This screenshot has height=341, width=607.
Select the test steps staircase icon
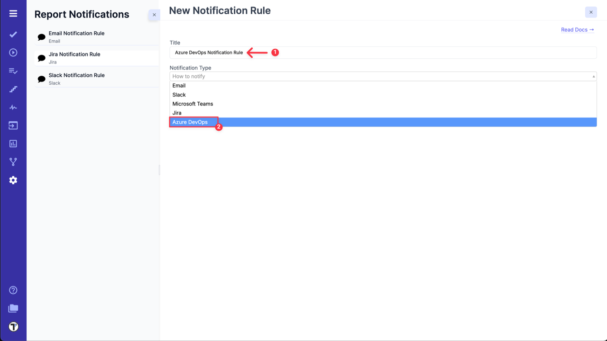[x=13, y=89]
